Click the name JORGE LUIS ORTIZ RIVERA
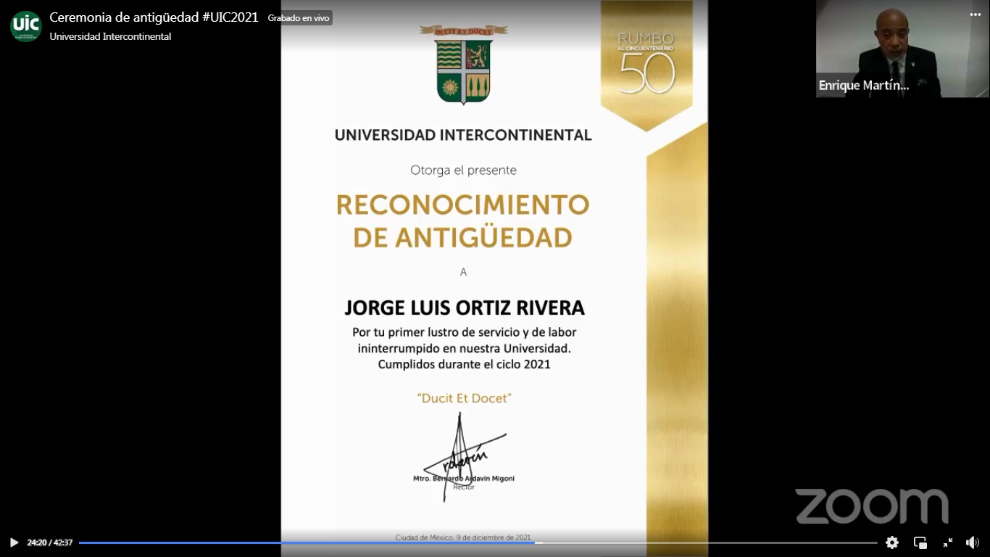This screenshot has height=557, width=990. click(464, 308)
